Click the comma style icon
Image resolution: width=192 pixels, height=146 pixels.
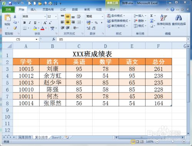[x=102, y=23]
